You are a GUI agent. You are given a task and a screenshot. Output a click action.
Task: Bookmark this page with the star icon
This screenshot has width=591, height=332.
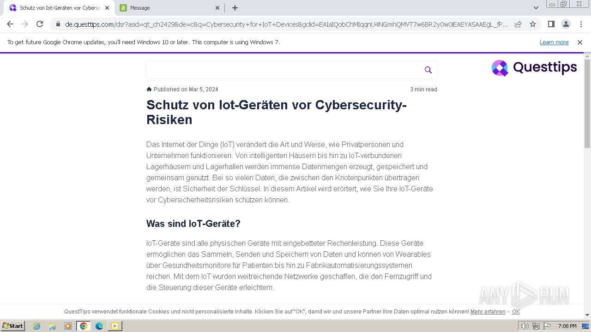[x=533, y=24]
